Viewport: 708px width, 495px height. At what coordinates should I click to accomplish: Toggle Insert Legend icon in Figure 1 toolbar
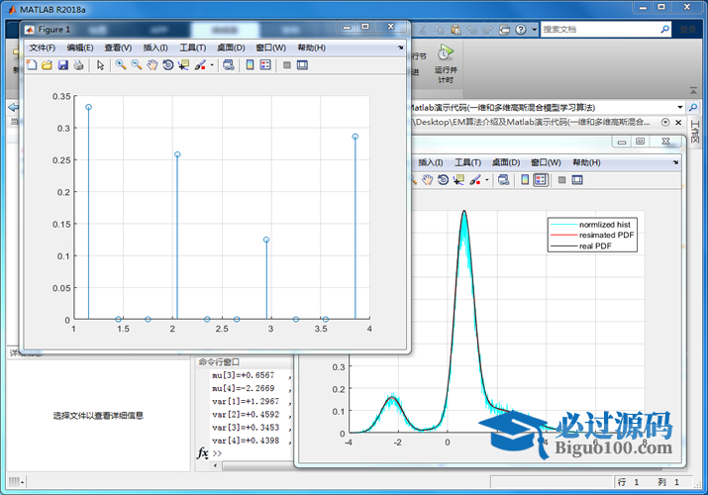click(265, 65)
